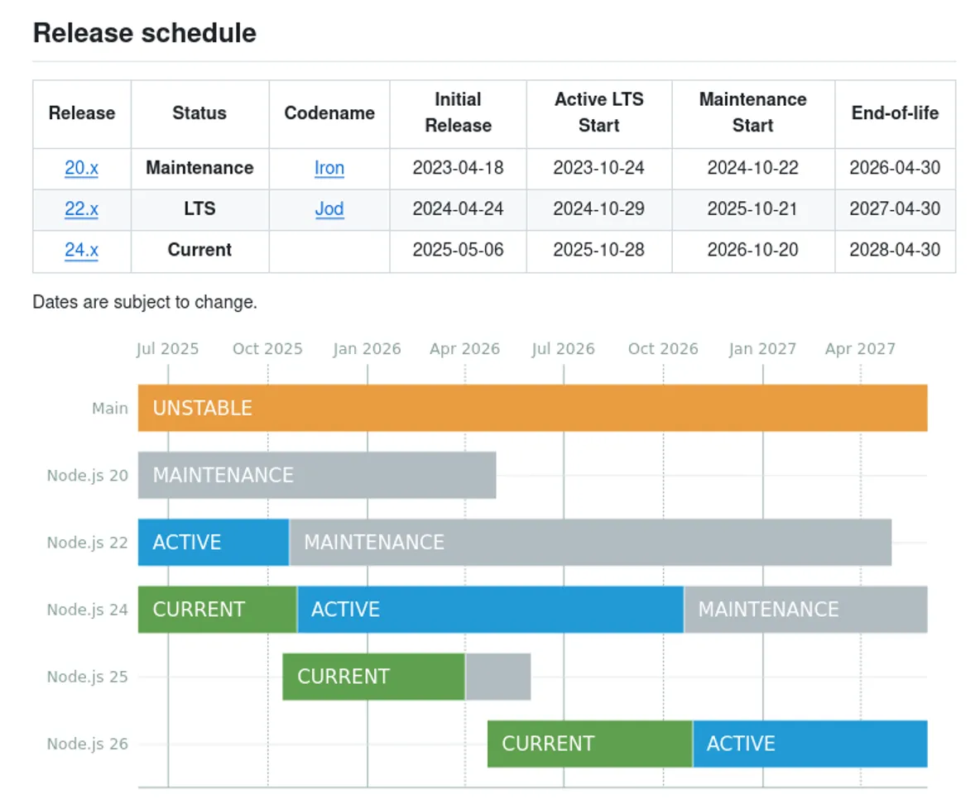The image size is (980, 809).
Task: Click the Node.js 26 CURRENT bar
Action: [x=589, y=744]
